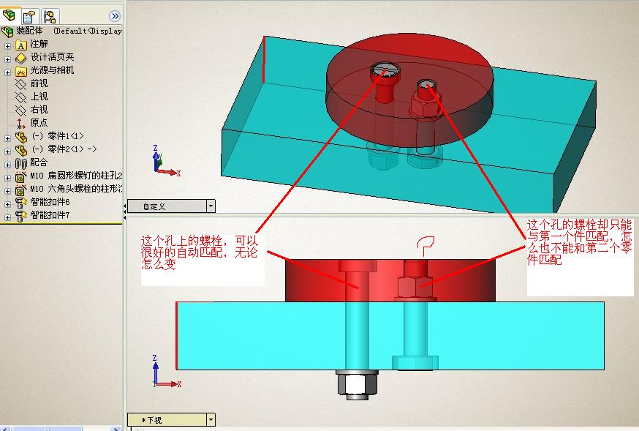Viewport: 639px width, 431px height.
Task: Open the *下视 view orientation dropdown
Action: point(210,419)
